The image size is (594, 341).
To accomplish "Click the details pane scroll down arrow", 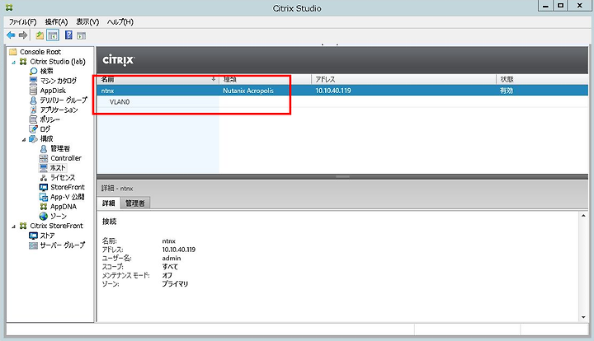I will tap(583, 318).
